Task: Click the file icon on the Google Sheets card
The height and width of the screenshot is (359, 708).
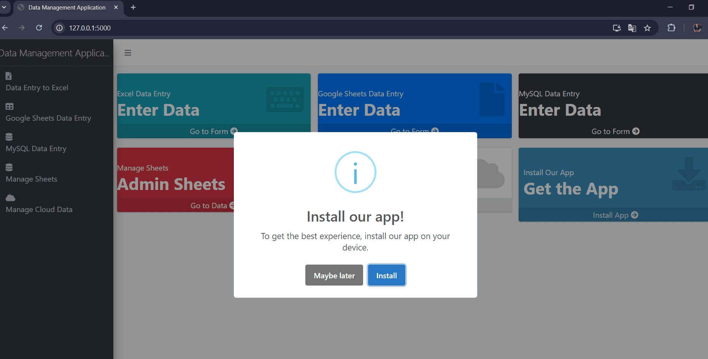Action: click(x=492, y=99)
